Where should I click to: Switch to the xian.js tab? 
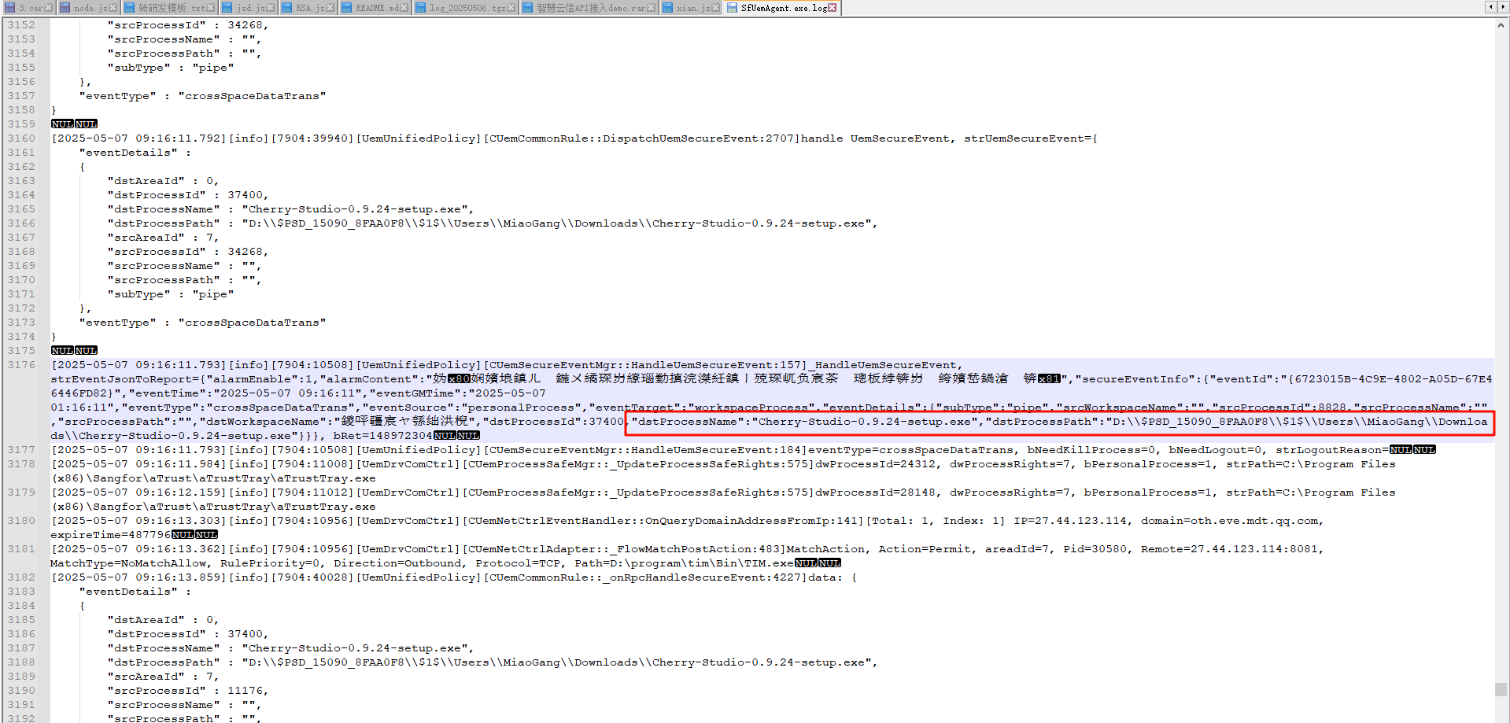pos(692,8)
